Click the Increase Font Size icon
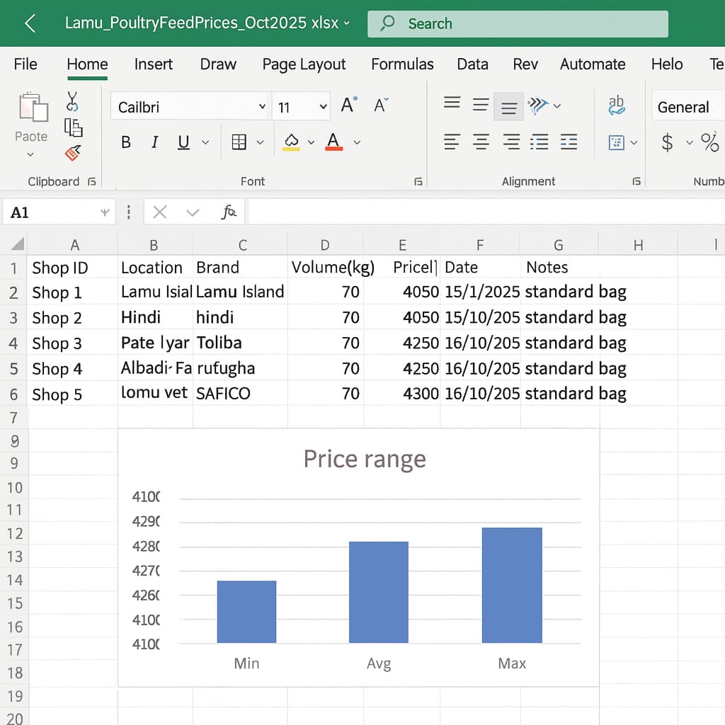 tap(348, 106)
